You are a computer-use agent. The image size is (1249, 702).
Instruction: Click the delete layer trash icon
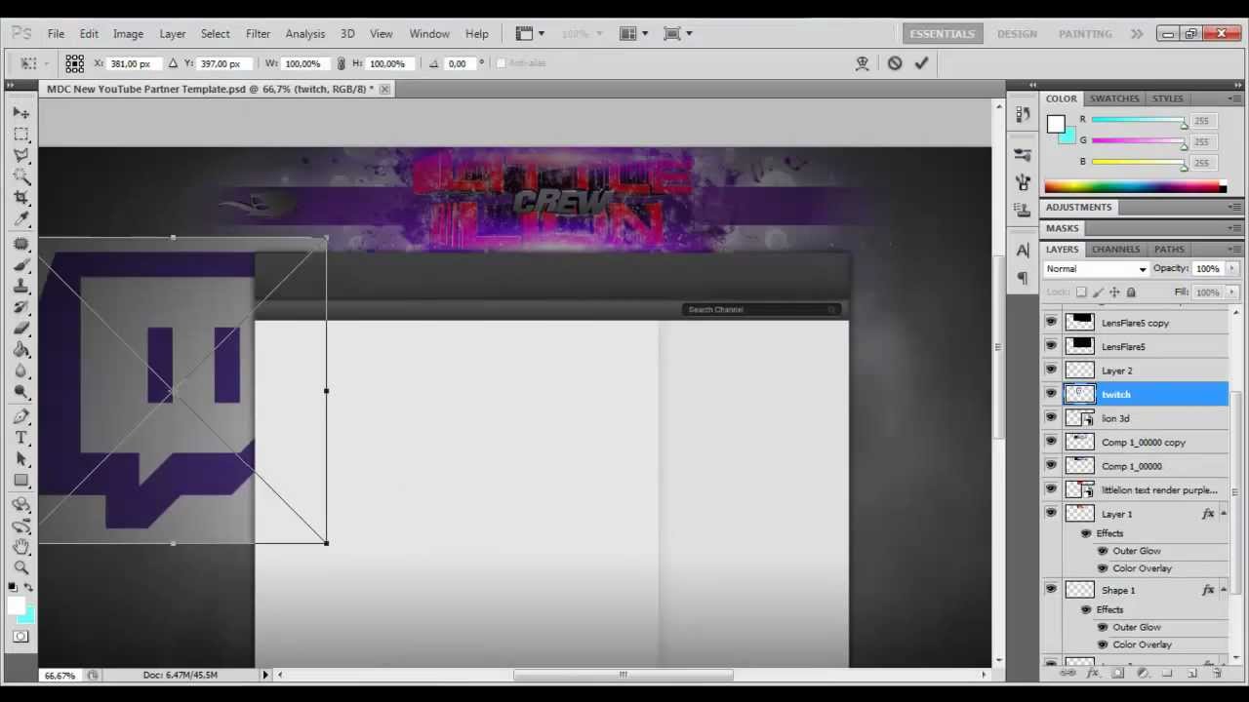click(x=1217, y=673)
